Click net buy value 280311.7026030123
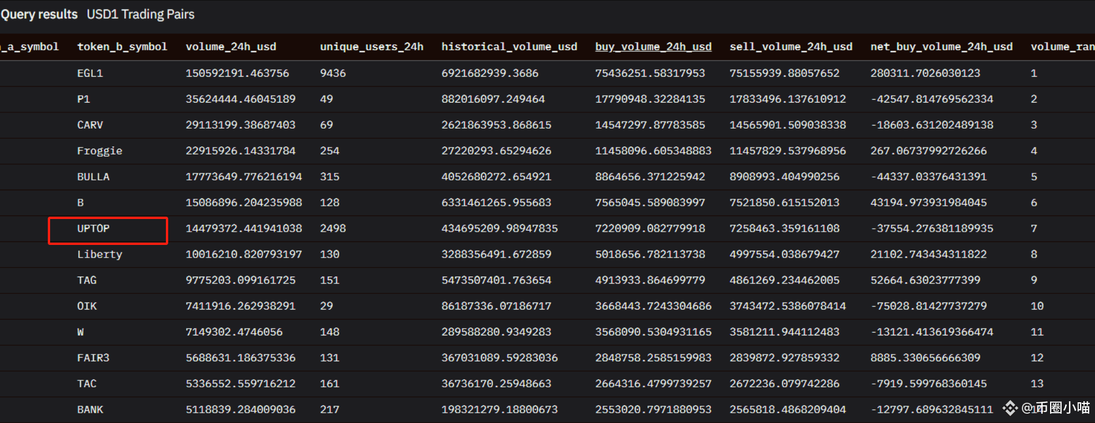 (925, 73)
